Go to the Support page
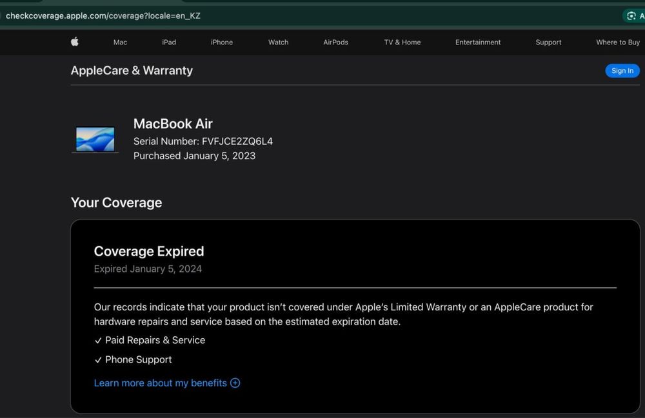Screen dimensions: 645x418 [548, 43]
